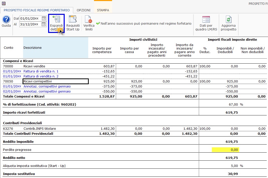Select the Ricavi corrispettivi description cell
The height and width of the screenshot is (178, 268).
pos(56,81)
